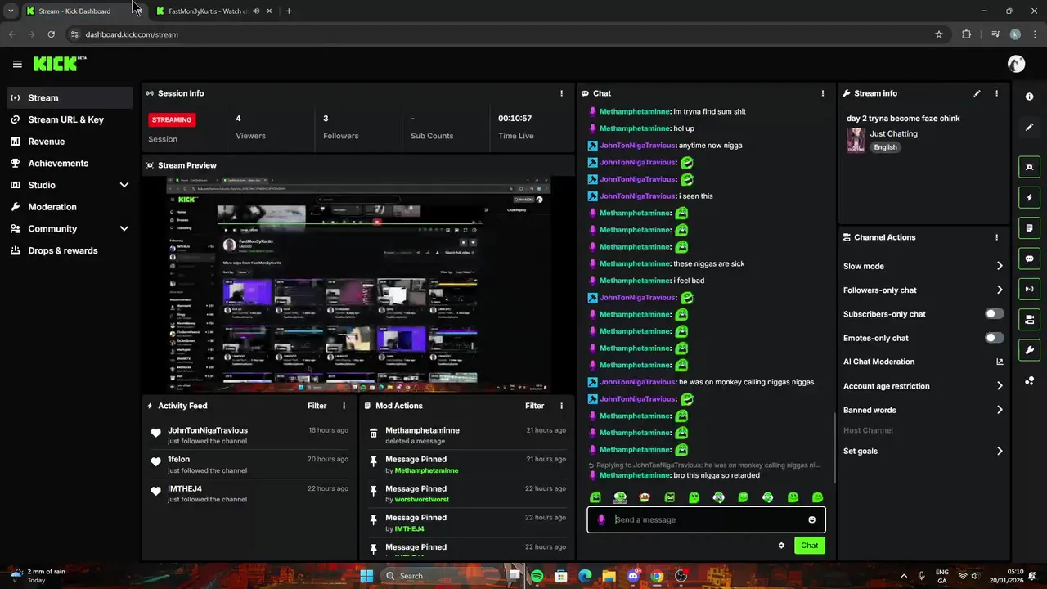Click the 1felon follower entry
Viewport: 1047px width, 589px height.
point(249,465)
